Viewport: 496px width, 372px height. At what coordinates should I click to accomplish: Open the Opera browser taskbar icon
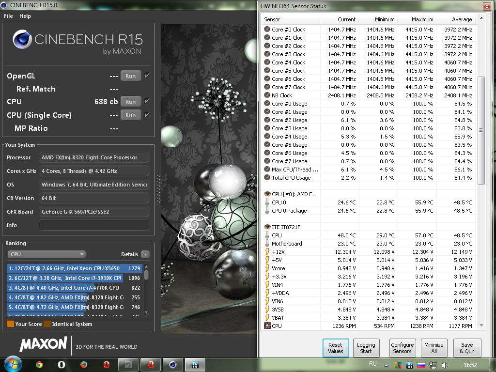click(62, 365)
